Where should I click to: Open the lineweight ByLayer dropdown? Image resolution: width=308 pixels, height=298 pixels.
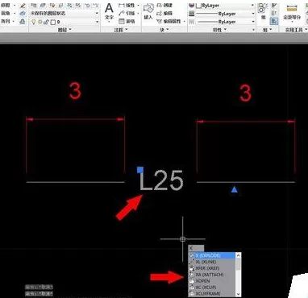click(x=252, y=14)
